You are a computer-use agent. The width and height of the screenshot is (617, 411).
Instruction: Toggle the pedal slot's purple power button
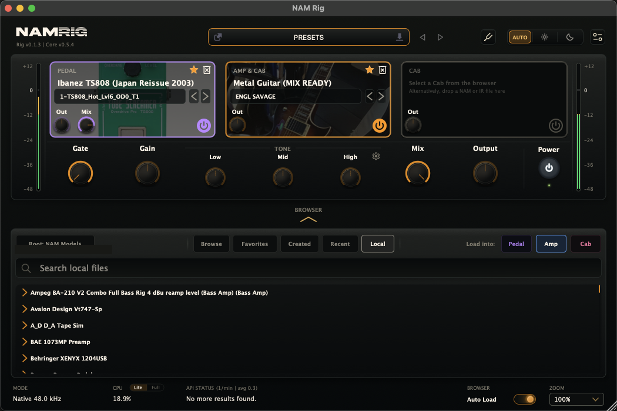(x=203, y=126)
